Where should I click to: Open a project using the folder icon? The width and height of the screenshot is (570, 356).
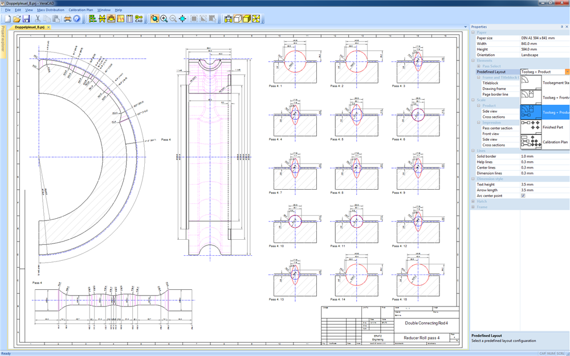[17, 19]
